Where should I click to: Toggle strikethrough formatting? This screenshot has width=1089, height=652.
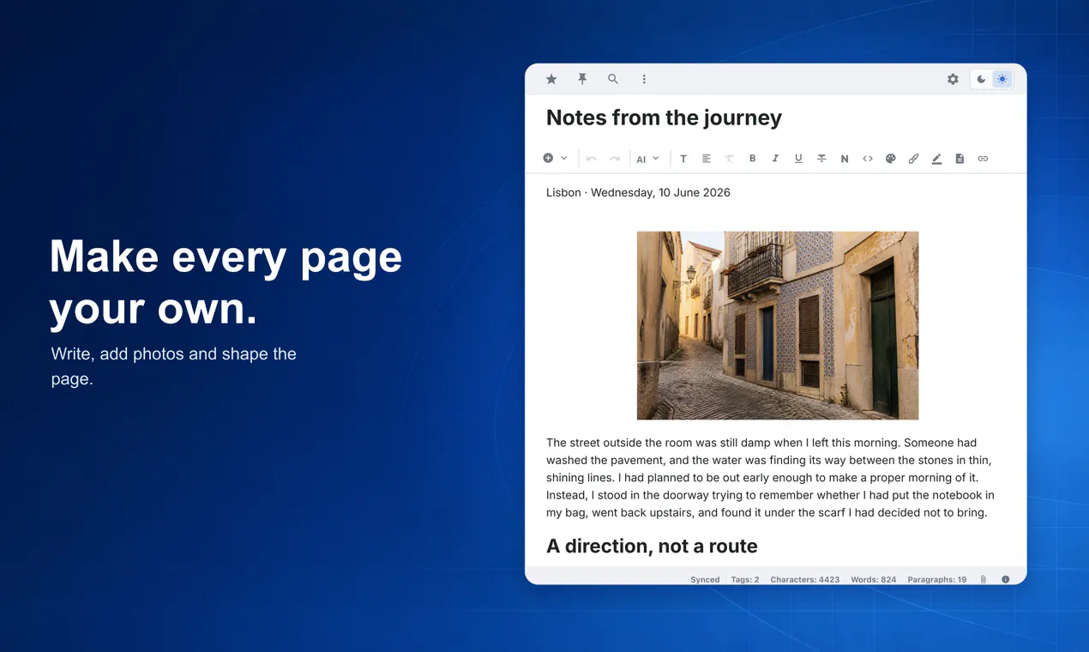(x=821, y=159)
